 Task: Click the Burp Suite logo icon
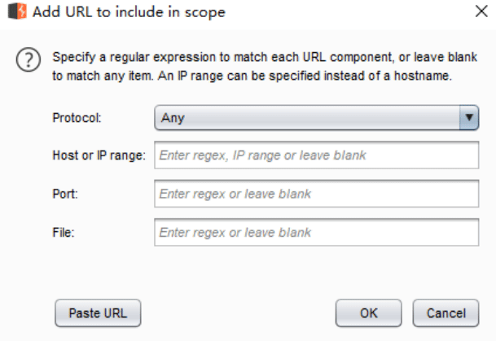point(17,11)
